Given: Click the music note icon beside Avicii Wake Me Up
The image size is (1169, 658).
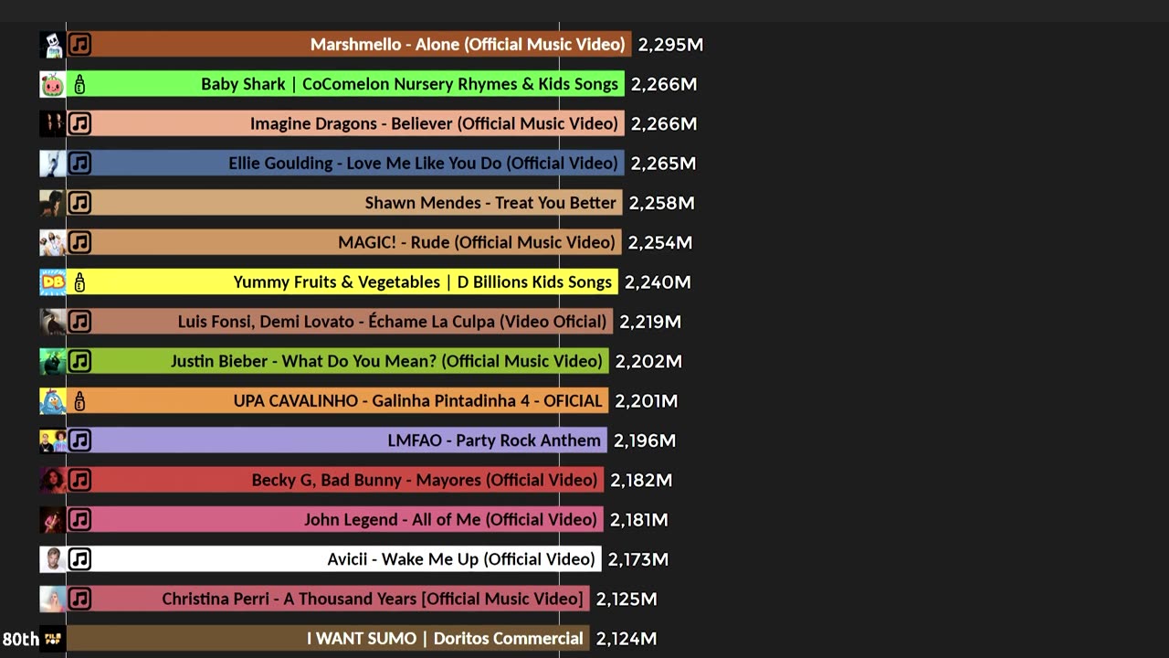Looking at the screenshot, I should pyautogui.click(x=79, y=559).
